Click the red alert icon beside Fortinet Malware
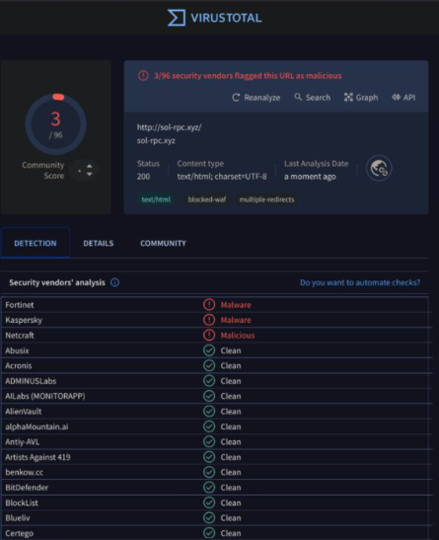 [209, 304]
